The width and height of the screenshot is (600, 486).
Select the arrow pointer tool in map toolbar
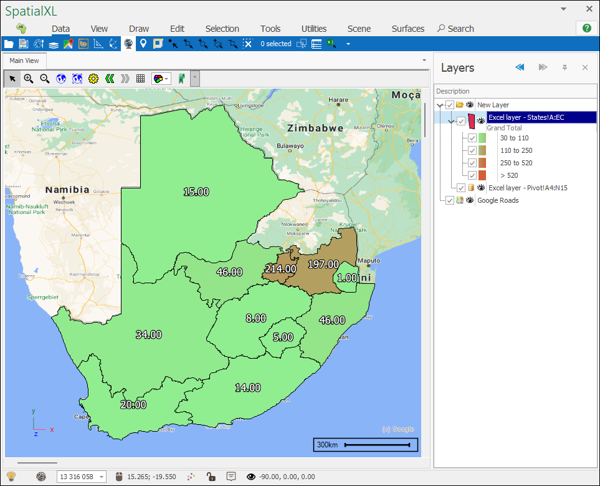(12, 79)
